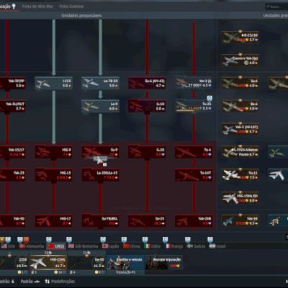Select MiG-23ML crew slot
This screenshot has height=288, width=288.
click(48, 262)
